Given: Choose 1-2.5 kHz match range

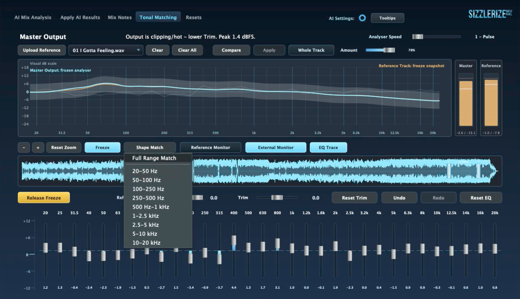Looking at the screenshot, I should (158, 216).
